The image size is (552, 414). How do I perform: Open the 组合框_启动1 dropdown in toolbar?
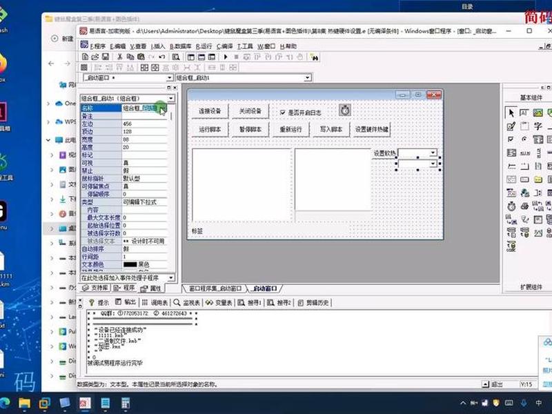tap(308, 78)
